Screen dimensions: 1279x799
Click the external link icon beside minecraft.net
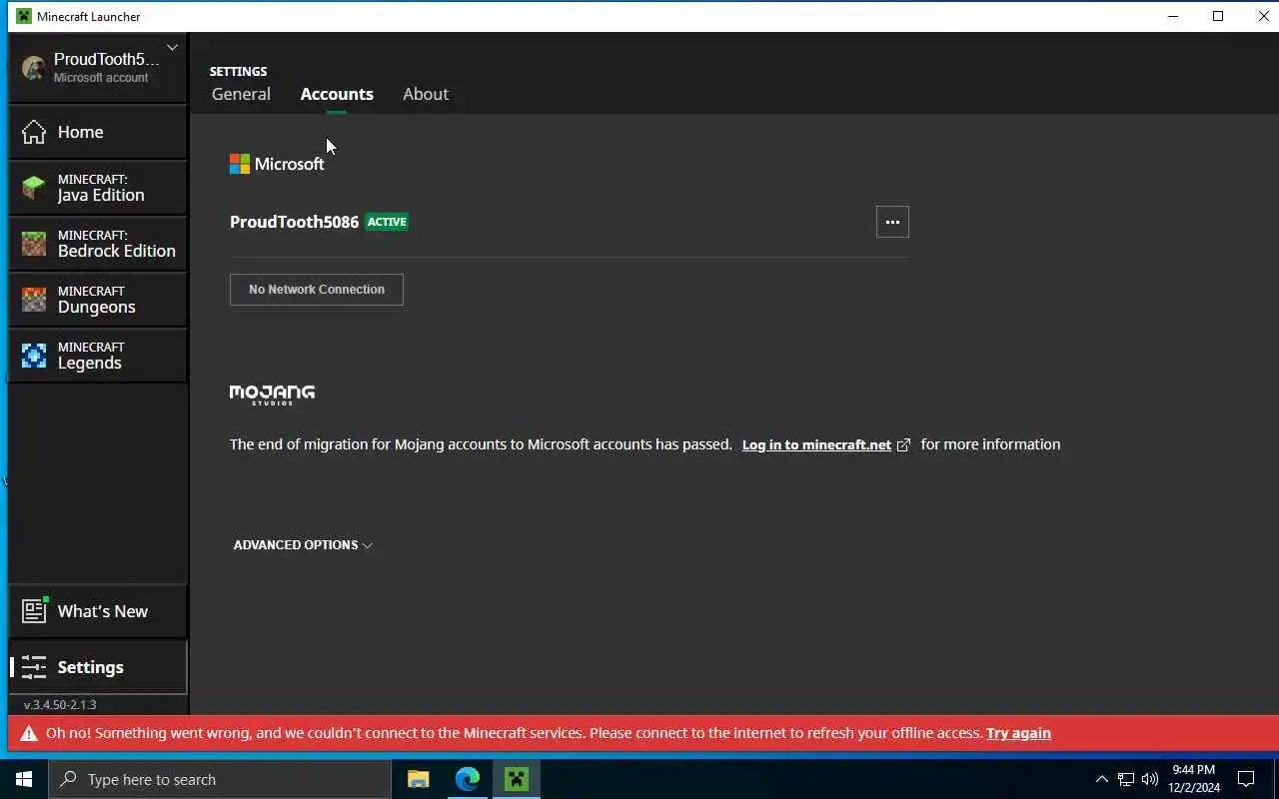[903, 445]
